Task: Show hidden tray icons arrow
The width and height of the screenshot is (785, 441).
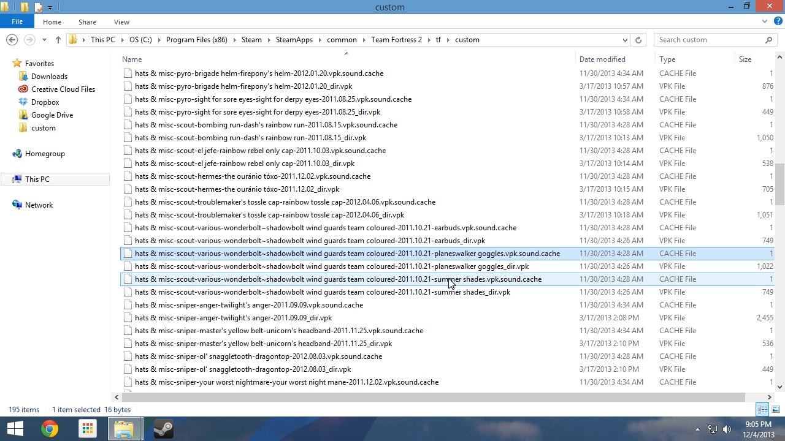Action: click(x=697, y=429)
